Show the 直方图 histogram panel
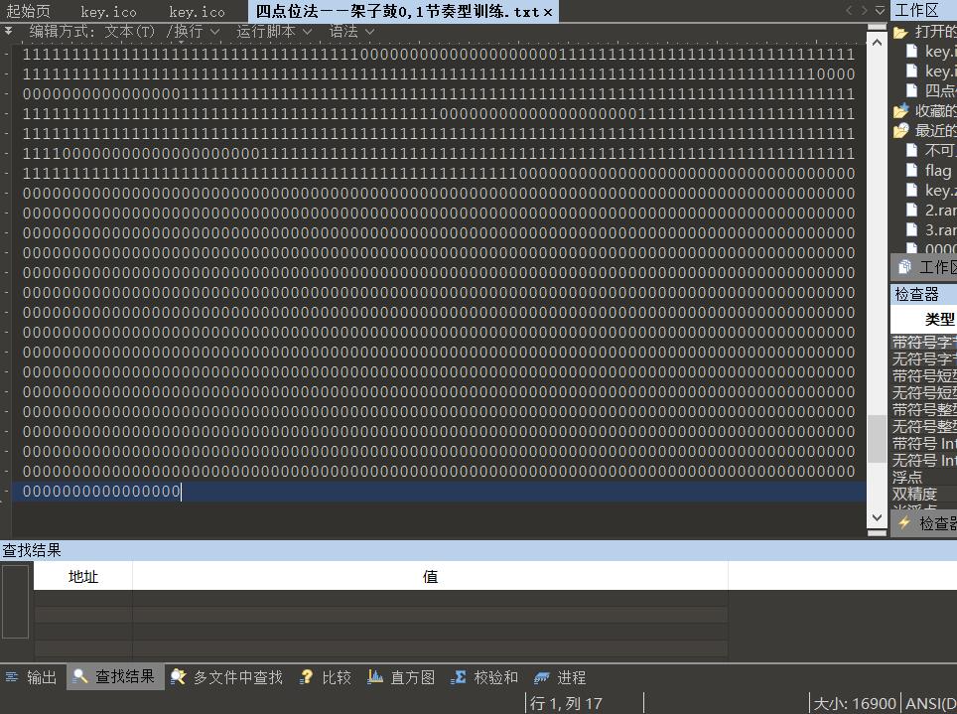This screenshot has height=714, width=957. (401, 677)
